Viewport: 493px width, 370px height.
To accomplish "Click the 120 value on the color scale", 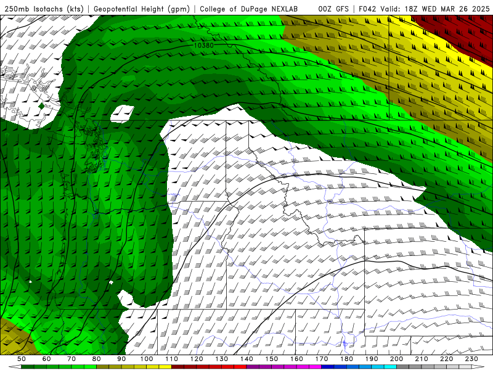I will pyautogui.click(x=197, y=359).
